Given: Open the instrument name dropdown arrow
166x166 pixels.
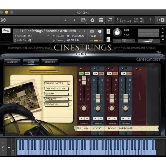Looking at the screenshot, I should (16, 31).
